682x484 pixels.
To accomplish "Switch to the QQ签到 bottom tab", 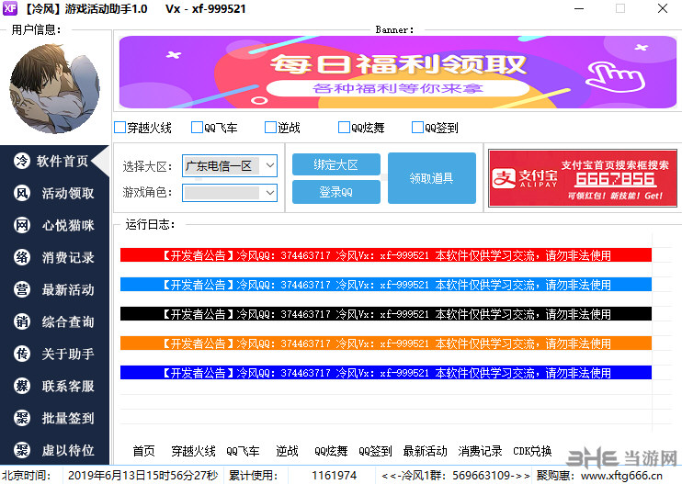I will click(375, 451).
